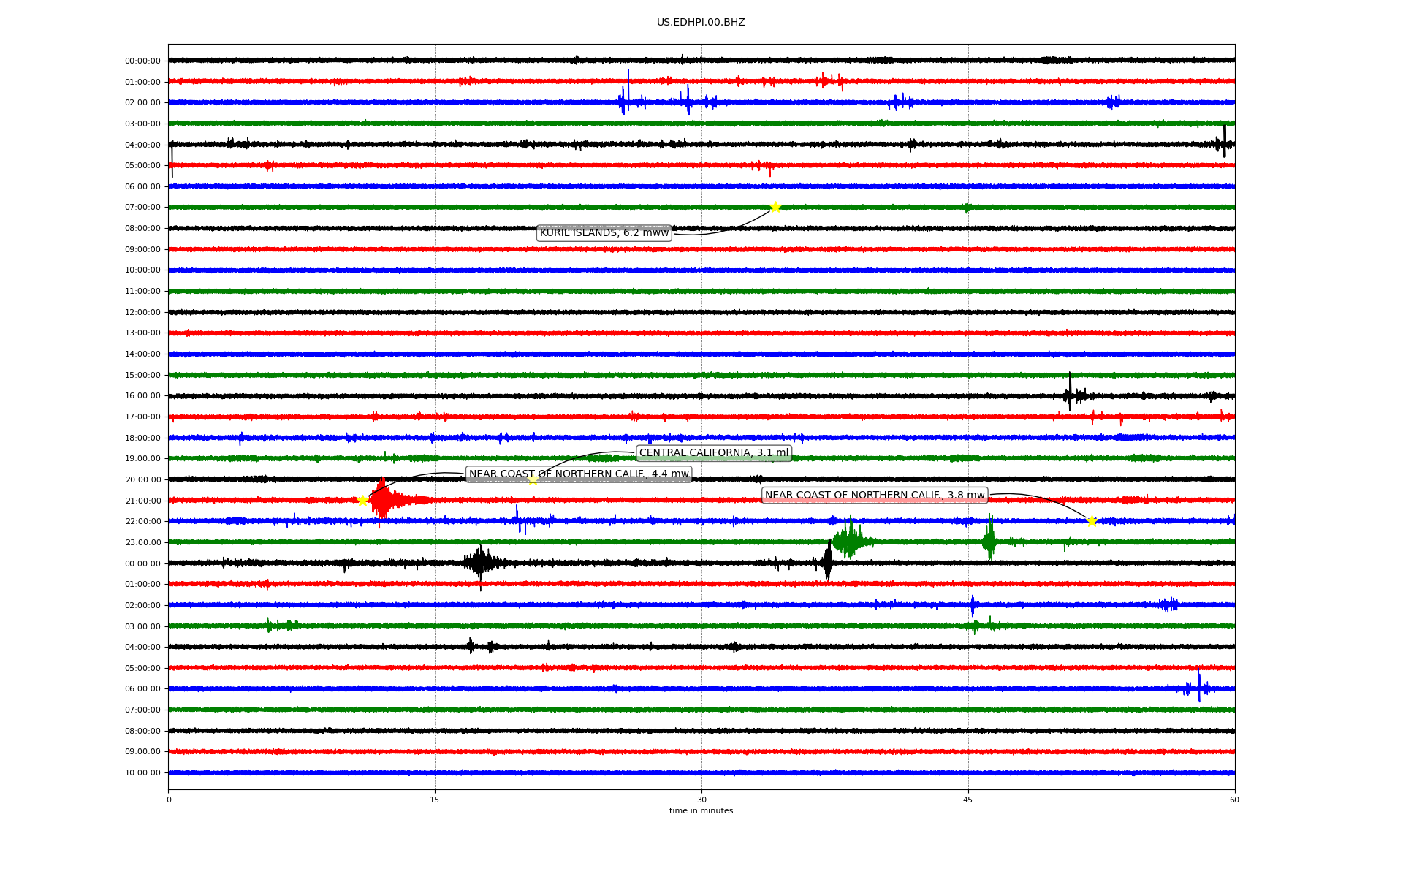Image resolution: width=1403 pixels, height=877 pixels.
Task: Click the 12:00:00 row time label
Action: coord(142,312)
